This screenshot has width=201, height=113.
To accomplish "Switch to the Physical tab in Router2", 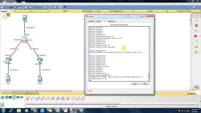I will pos(91,21).
